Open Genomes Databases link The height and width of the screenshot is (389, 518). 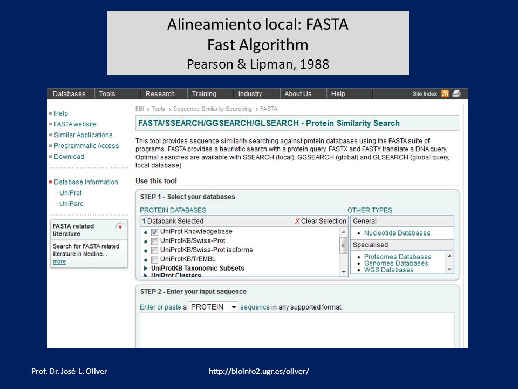point(396,263)
